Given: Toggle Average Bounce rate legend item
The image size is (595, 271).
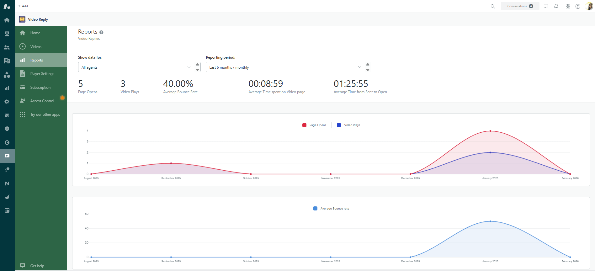Looking at the screenshot, I should 331,209.
